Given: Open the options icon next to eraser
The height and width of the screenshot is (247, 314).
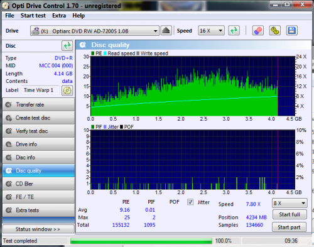Looking at the screenshot, I should [x=274, y=31].
